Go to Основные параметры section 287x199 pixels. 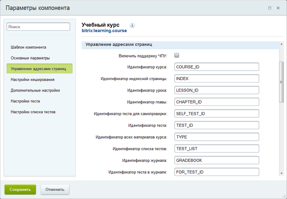tap(30, 58)
